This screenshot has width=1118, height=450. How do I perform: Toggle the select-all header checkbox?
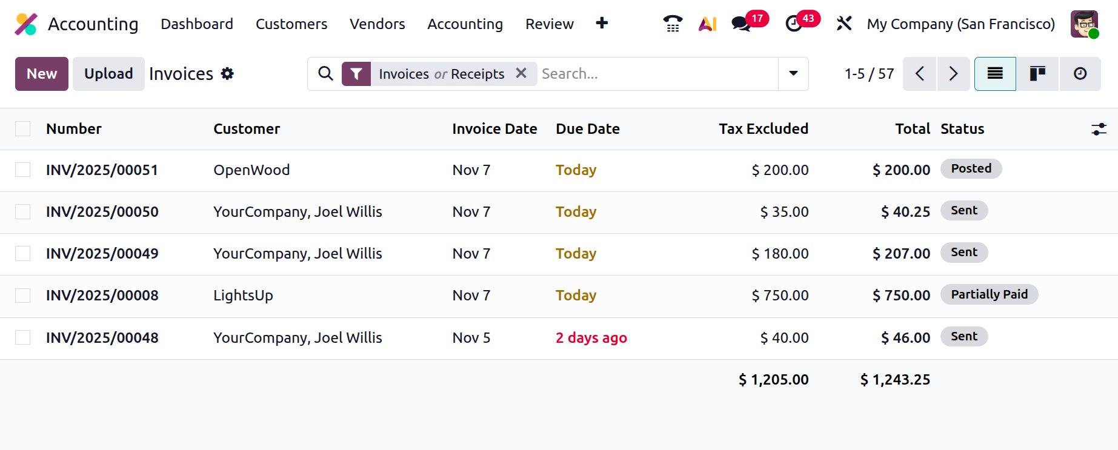pyautogui.click(x=23, y=129)
